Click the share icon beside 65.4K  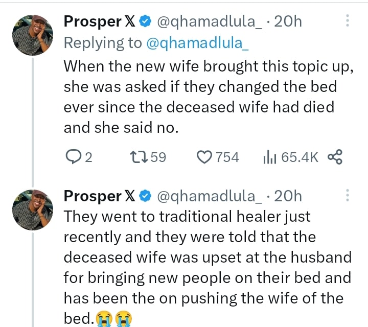334,157
